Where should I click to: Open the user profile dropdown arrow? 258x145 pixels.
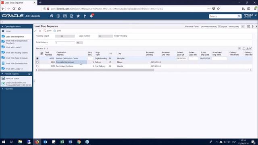256,15
